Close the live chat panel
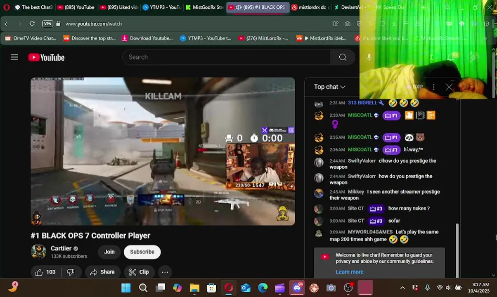Image resolution: width=497 pixels, height=297 pixels. 449,87
